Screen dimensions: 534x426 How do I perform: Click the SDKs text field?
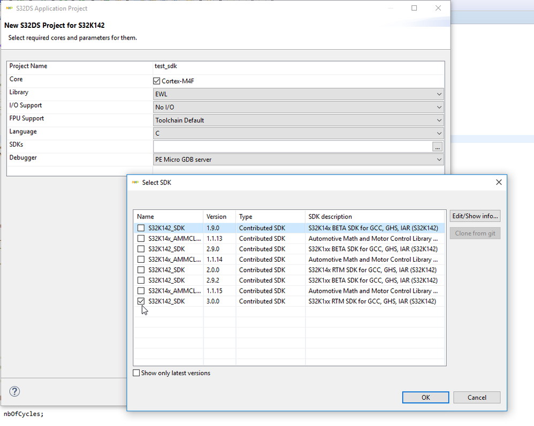pos(293,147)
